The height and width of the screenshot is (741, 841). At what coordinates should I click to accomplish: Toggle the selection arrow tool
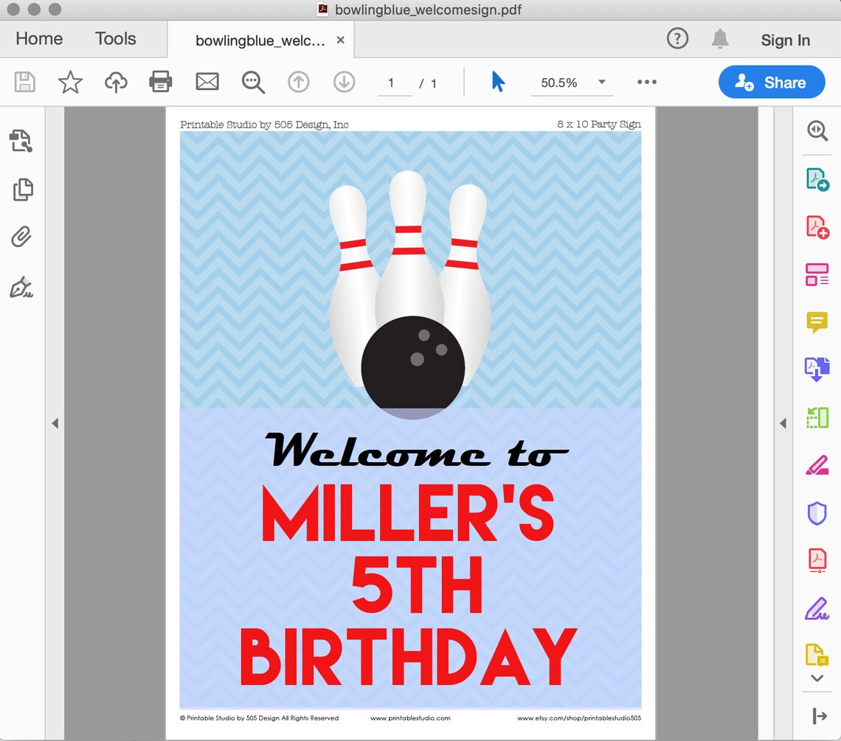click(x=498, y=83)
